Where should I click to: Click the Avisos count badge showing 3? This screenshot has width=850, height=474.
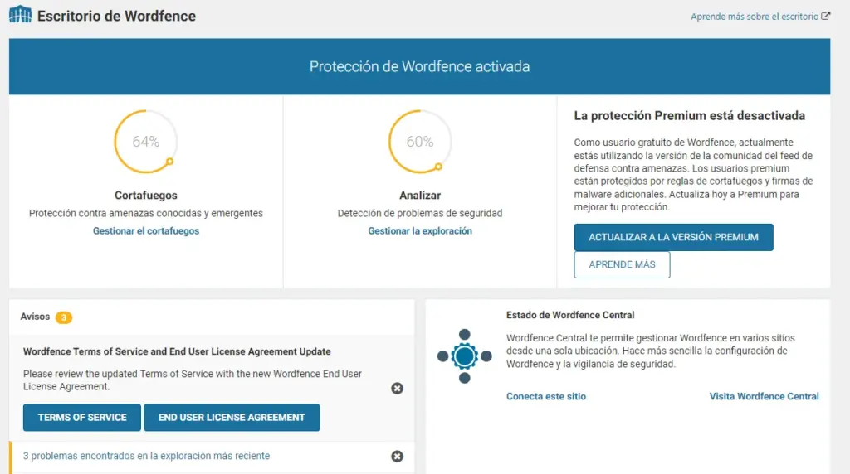pos(64,317)
